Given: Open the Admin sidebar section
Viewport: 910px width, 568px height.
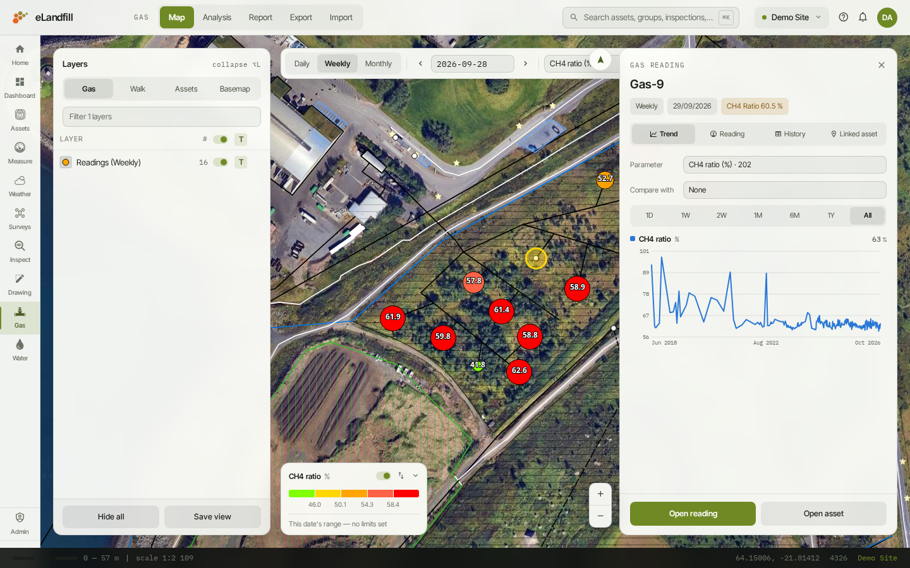Looking at the screenshot, I should click(20, 523).
